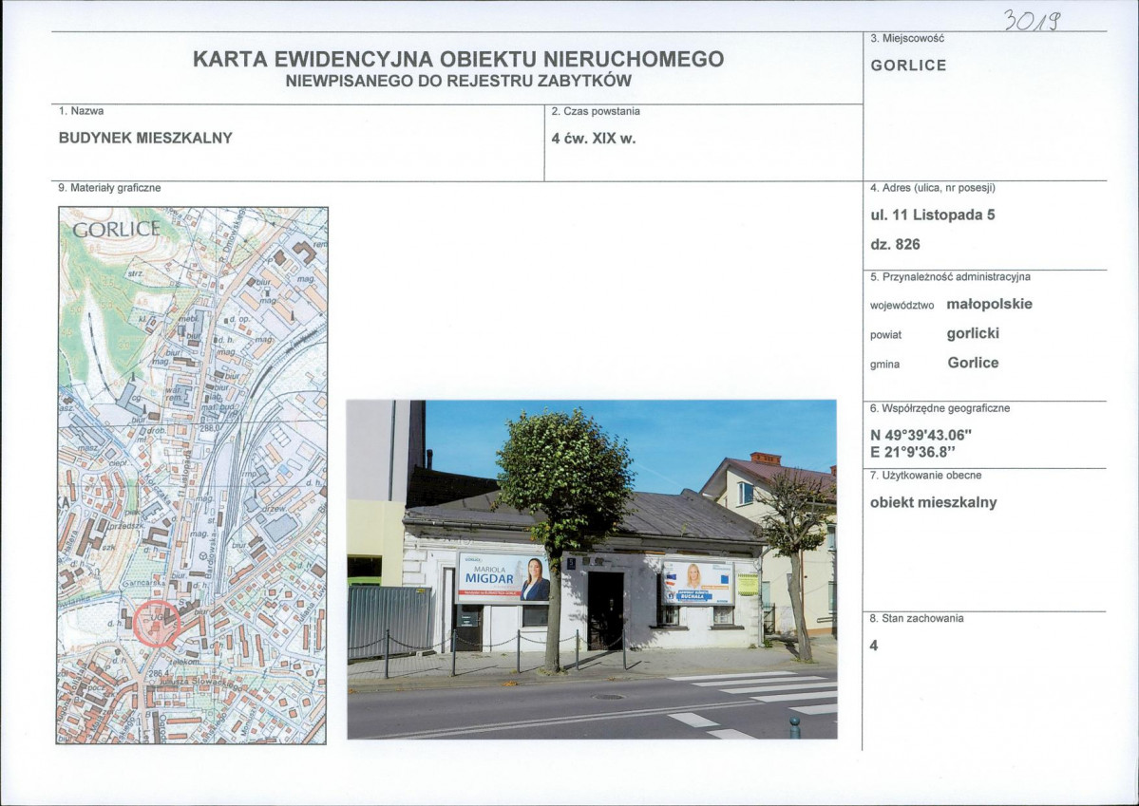Click the title 'KARTA EWIDENCYJNA OBIEKTU NIERUCHOMEGO'
1139x806 pixels.
click(459, 59)
